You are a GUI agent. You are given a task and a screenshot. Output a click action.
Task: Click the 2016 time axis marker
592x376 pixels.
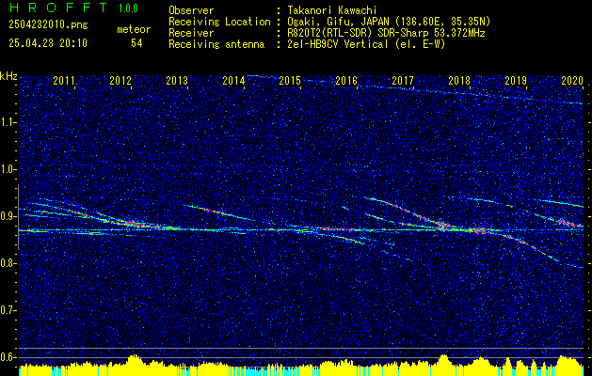pyautogui.click(x=346, y=80)
